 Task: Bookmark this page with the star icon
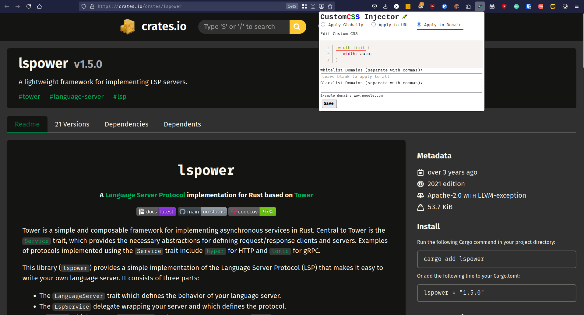[330, 6]
